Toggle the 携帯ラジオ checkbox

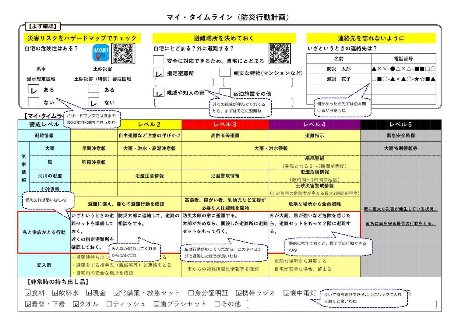click(239, 293)
